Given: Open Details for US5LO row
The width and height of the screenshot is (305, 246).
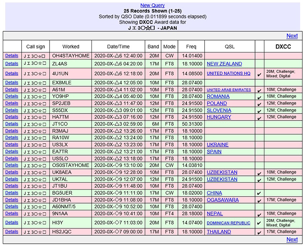Looking at the screenshot, I should click(x=12, y=159).
